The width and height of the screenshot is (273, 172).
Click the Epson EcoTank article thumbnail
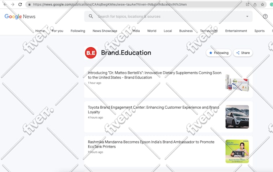point(237,151)
